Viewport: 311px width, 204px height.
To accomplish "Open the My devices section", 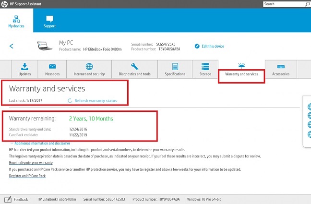I will click(16, 22).
